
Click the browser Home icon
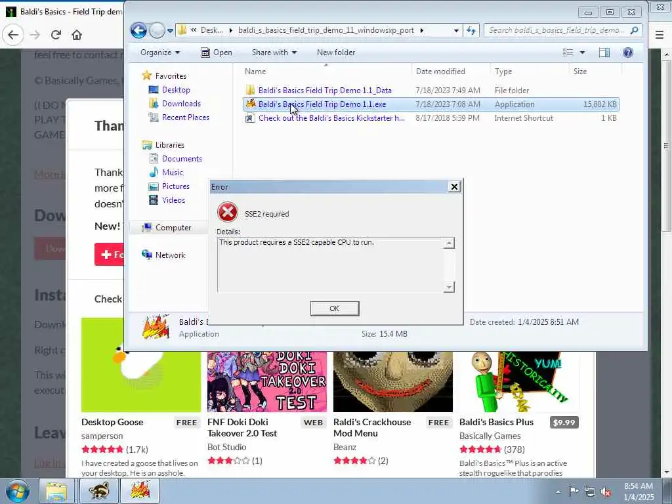coord(77,35)
